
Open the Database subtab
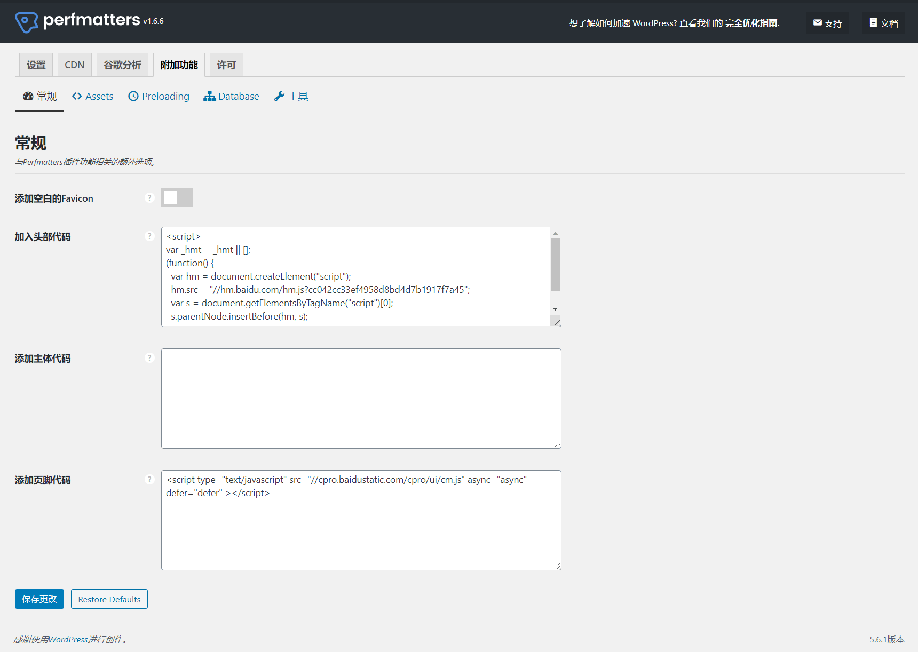231,96
